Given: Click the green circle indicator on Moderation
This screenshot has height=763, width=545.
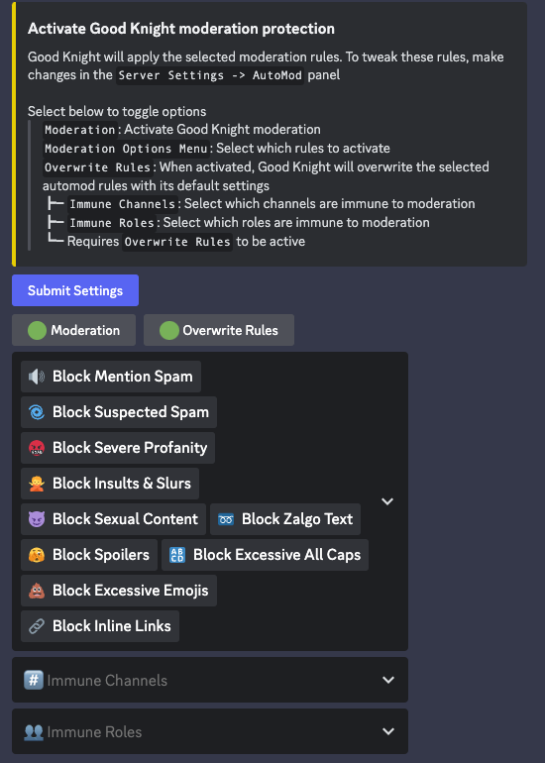Looking at the screenshot, I should click(37, 330).
